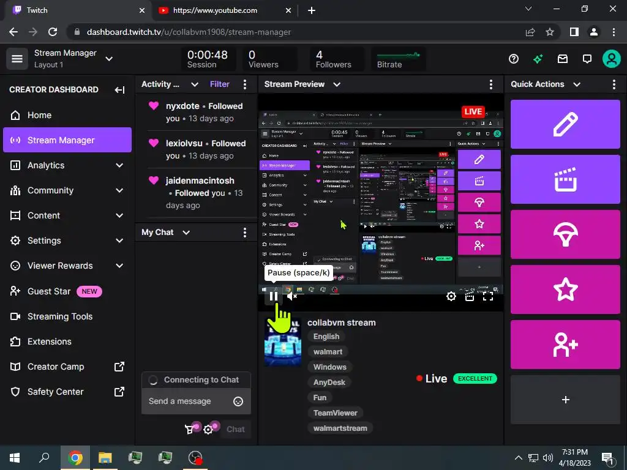Expand the Activity Feed panel dropdown
The width and height of the screenshot is (627, 470).
(x=195, y=84)
